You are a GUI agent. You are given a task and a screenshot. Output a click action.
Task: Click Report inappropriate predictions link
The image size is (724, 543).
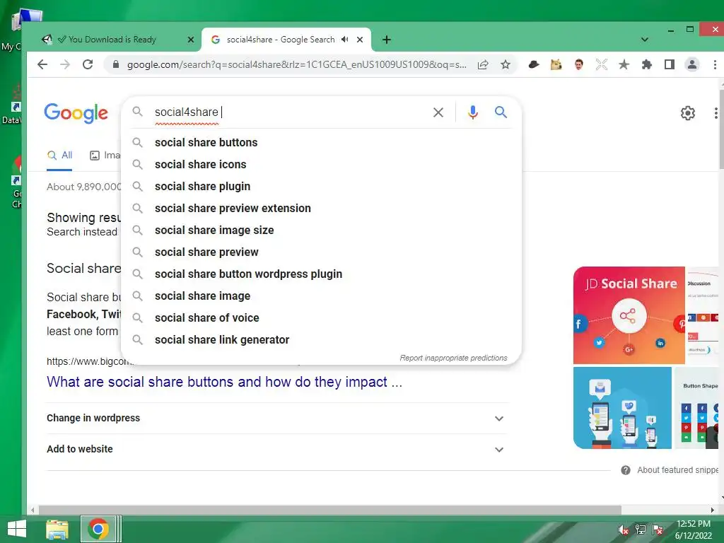[x=453, y=358]
